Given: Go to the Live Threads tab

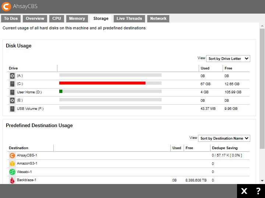Looking at the screenshot, I should (129, 19).
